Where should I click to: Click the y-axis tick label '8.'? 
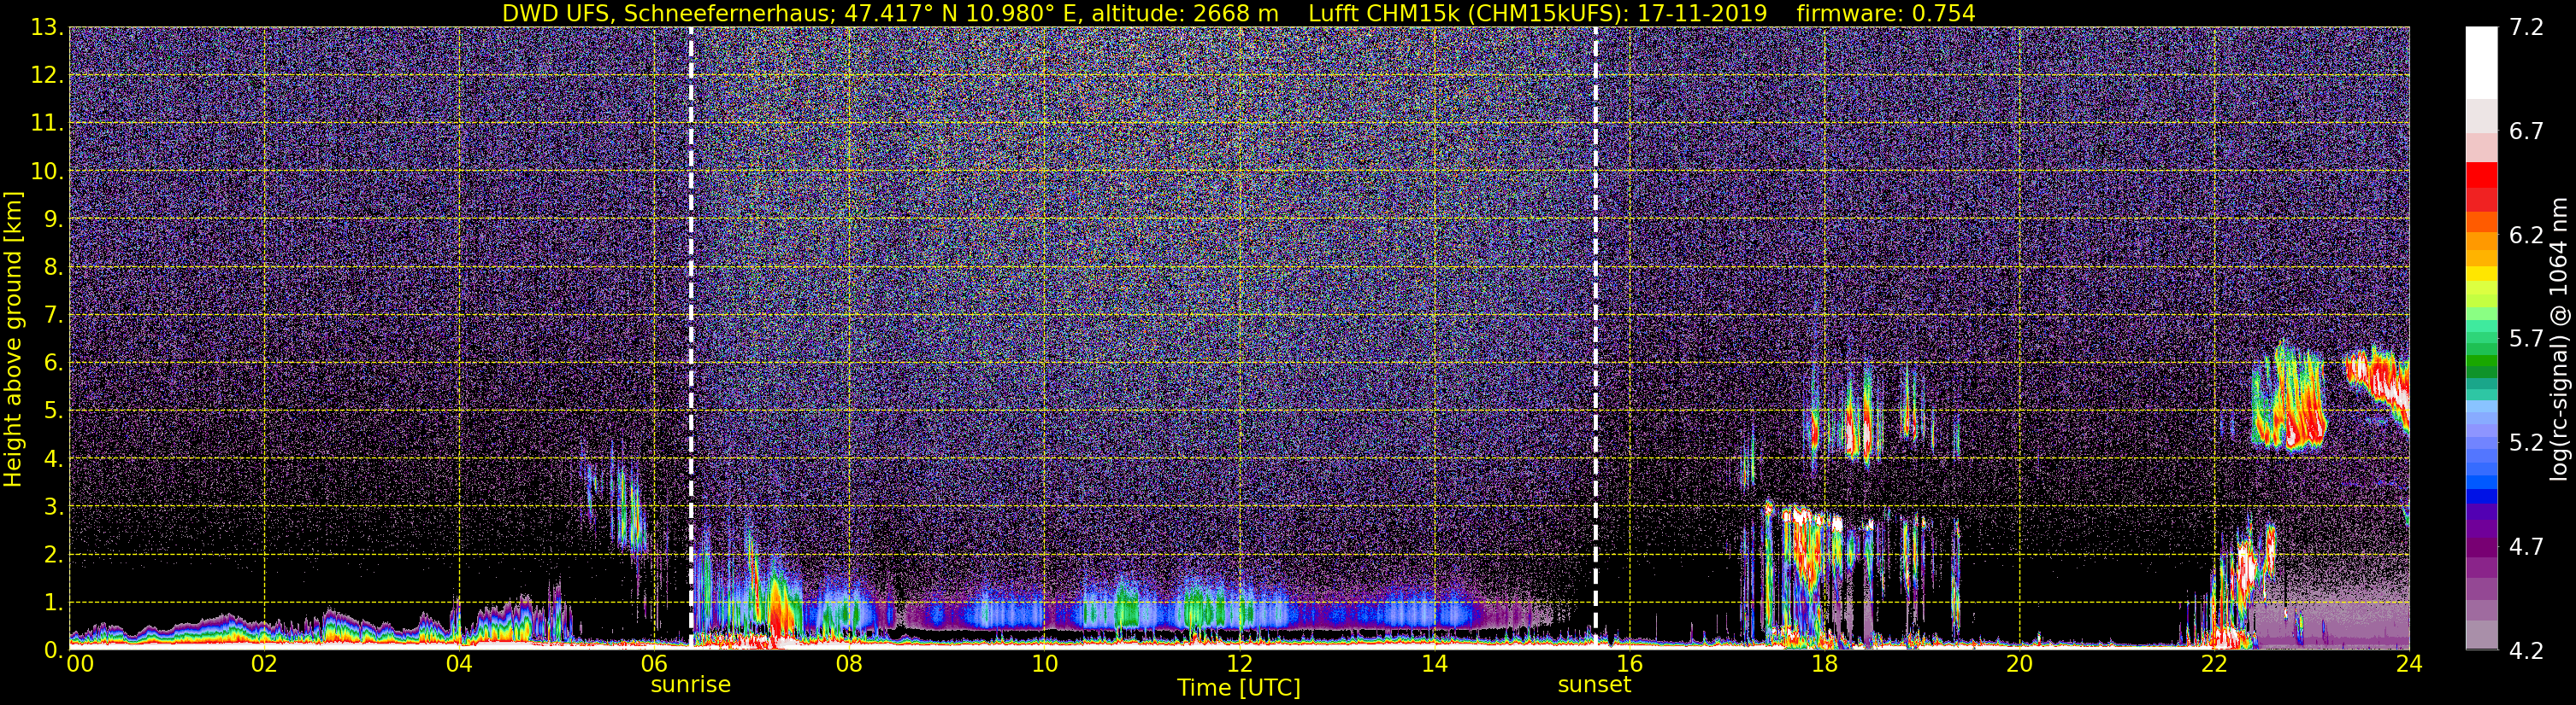coord(54,266)
